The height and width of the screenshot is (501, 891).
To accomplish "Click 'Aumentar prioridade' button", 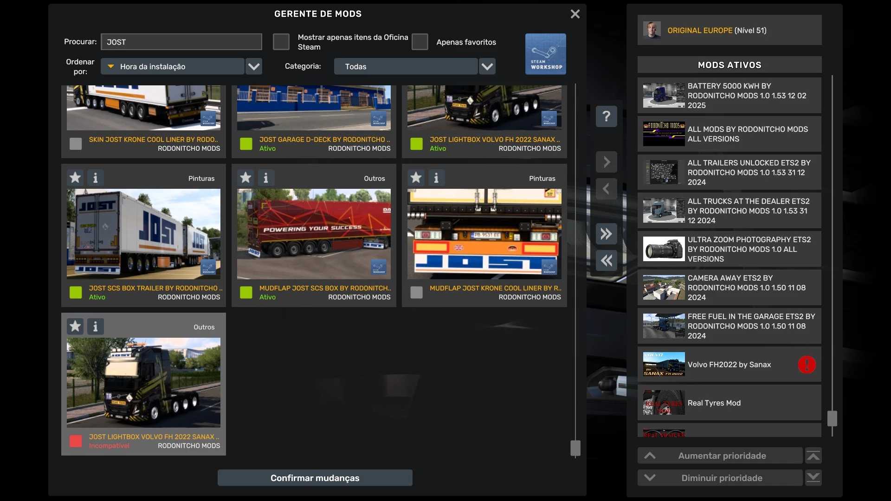I will click(720, 456).
